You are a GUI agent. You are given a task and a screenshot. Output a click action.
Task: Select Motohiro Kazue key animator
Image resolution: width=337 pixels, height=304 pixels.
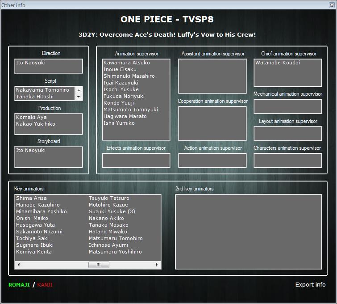(x=108, y=205)
